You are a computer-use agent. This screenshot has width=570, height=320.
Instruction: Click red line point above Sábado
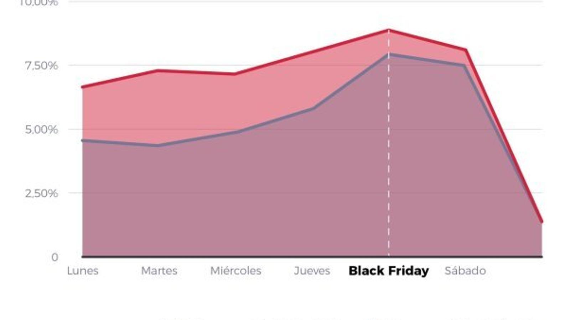click(x=465, y=50)
